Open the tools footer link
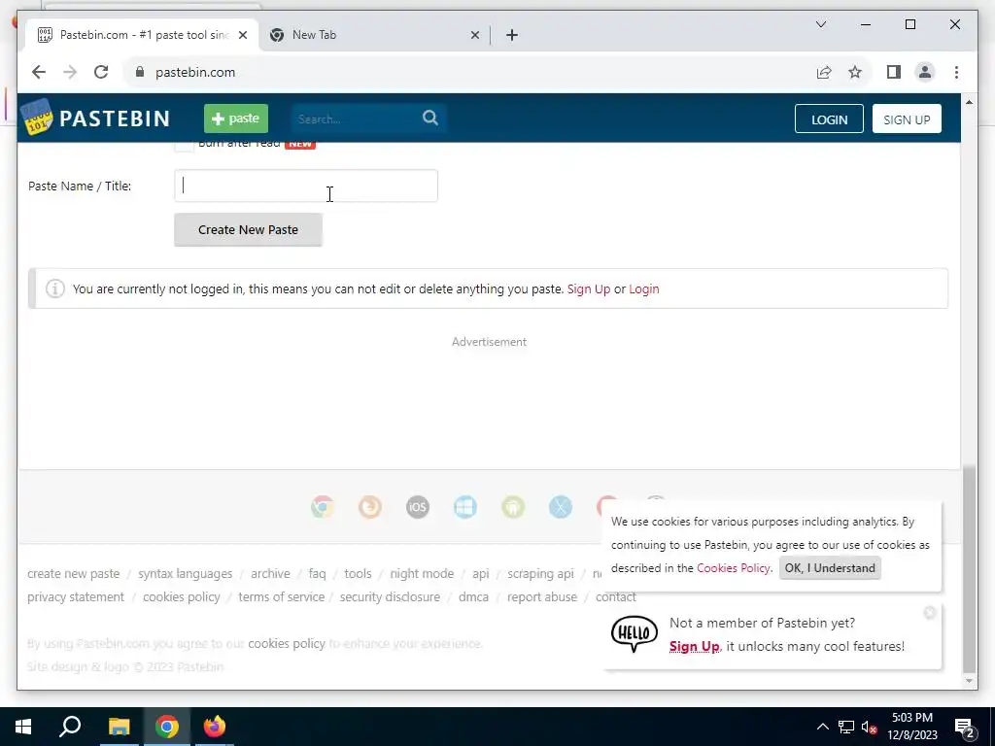The height and width of the screenshot is (746, 995). coord(358,573)
